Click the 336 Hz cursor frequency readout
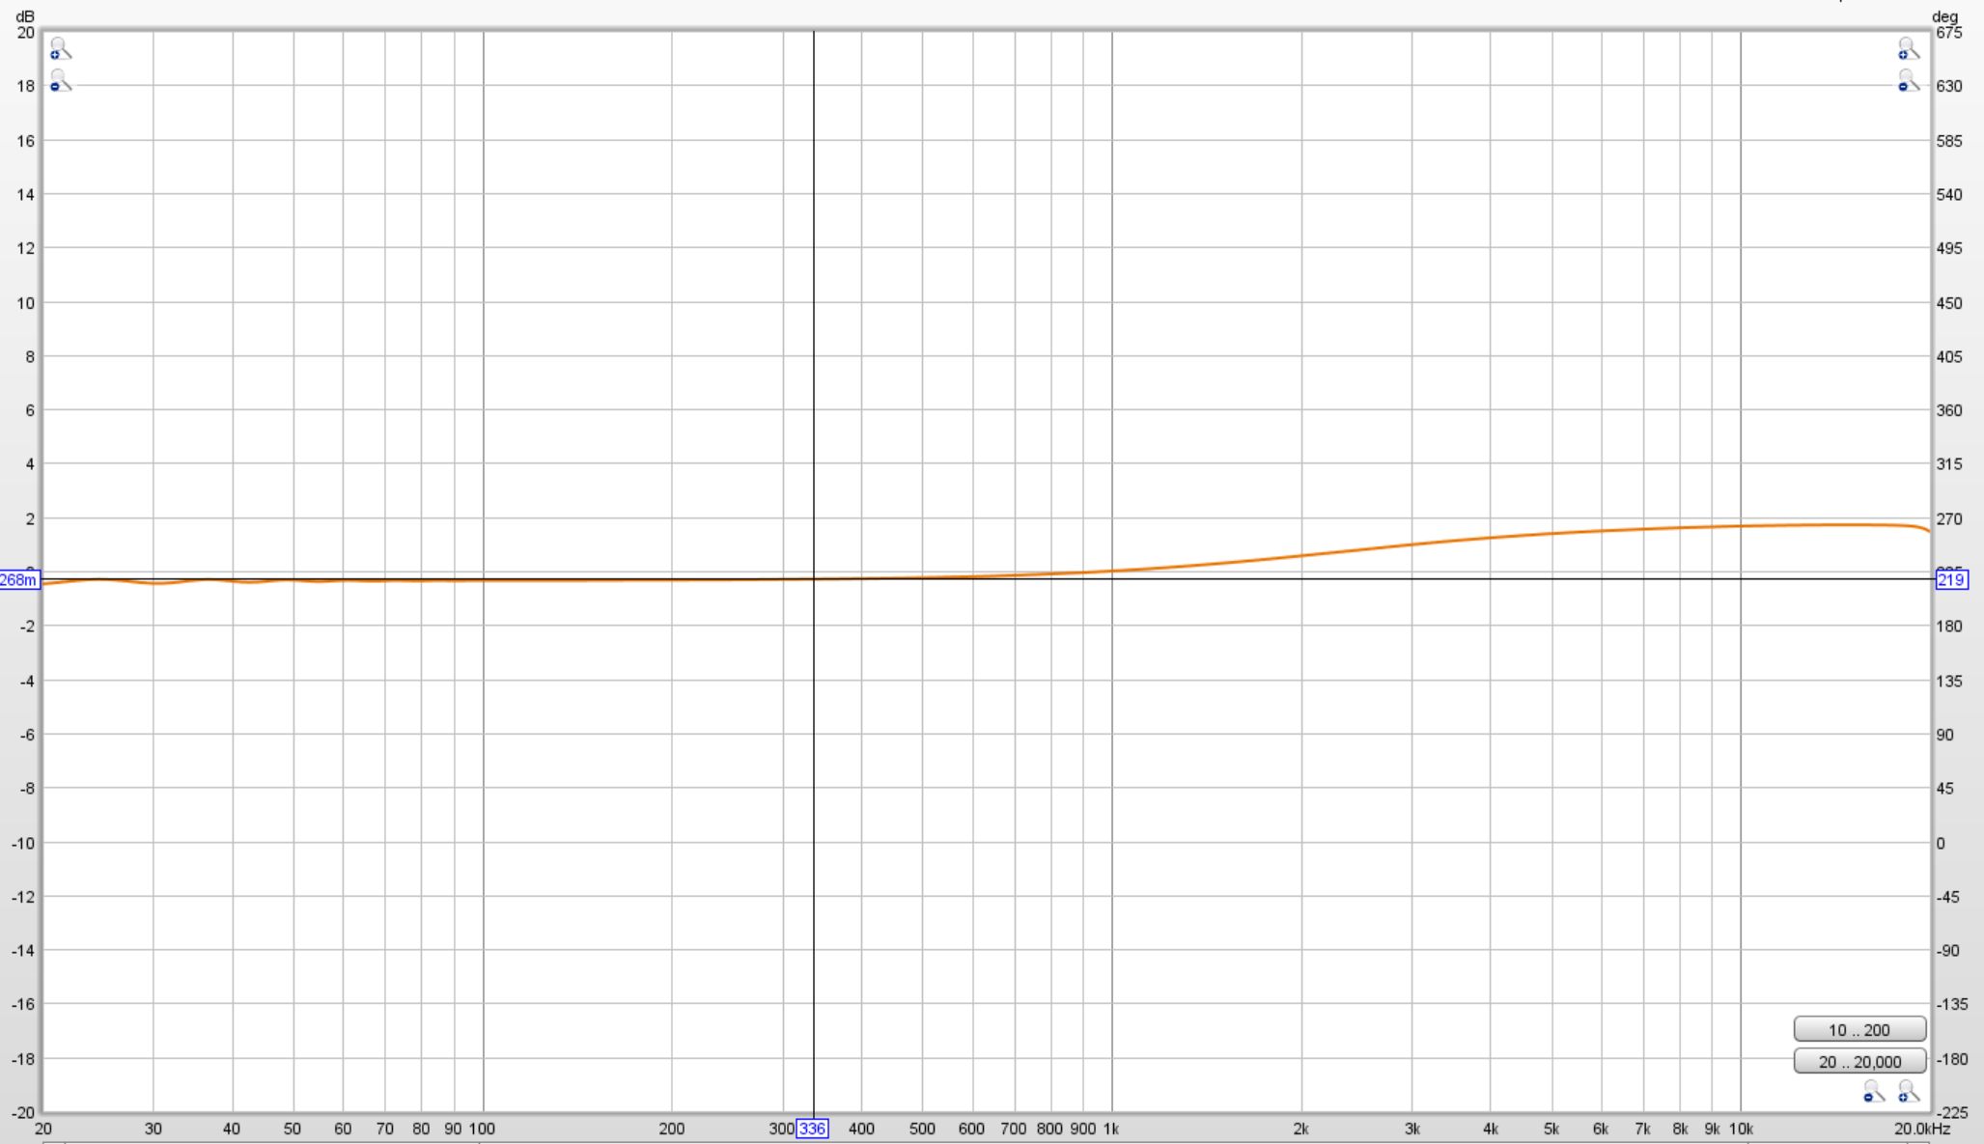The height and width of the screenshot is (1144, 1984). 812,1129
